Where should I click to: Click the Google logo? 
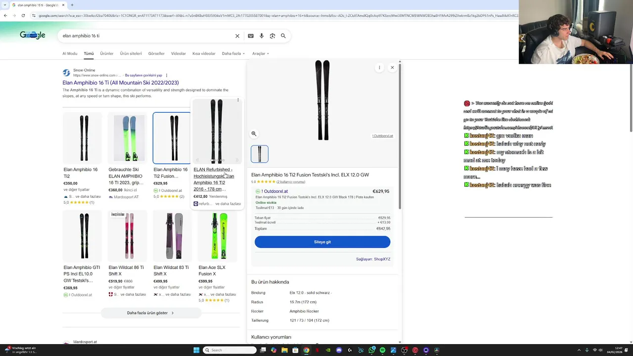(33, 35)
